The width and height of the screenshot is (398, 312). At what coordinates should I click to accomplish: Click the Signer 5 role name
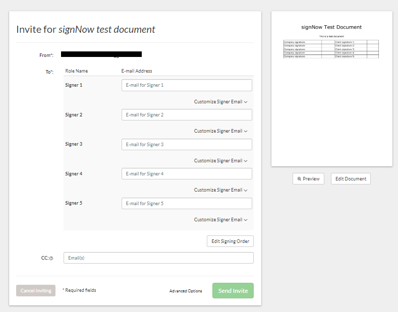click(x=74, y=203)
